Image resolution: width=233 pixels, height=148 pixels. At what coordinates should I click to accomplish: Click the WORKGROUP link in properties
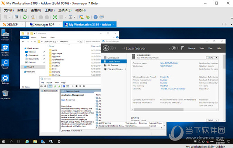[x=166, y=66]
